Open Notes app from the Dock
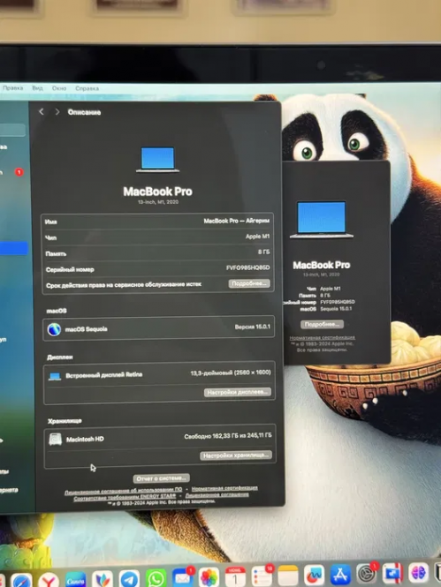Image resolution: width=441 pixels, height=587 pixels. (288, 576)
